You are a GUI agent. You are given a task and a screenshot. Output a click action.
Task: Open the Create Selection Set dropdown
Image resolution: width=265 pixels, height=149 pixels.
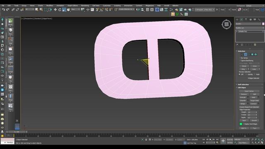[126, 9]
